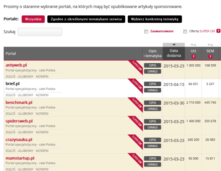Click the date 2015-04-15 in brief.pl row

pos(174,85)
